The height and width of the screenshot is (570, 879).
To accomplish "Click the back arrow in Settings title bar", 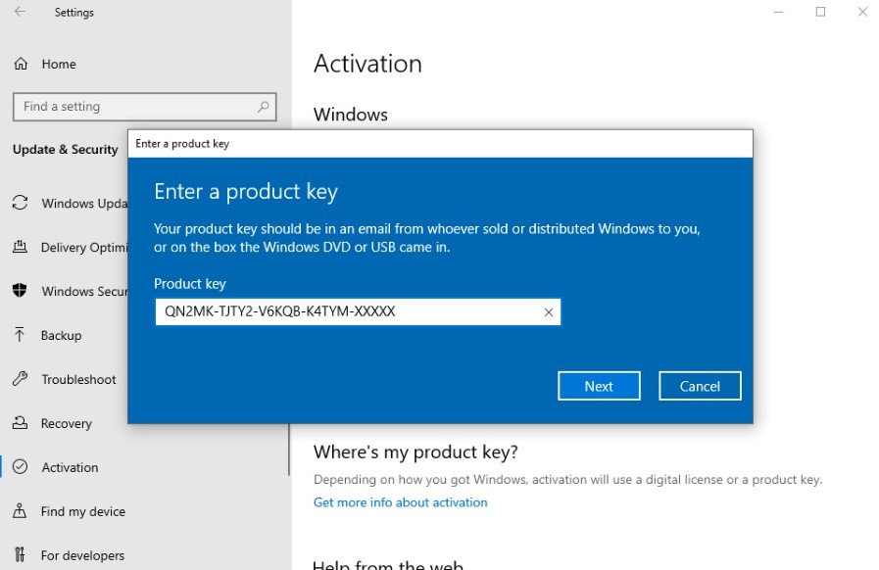I will (x=21, y=12).
